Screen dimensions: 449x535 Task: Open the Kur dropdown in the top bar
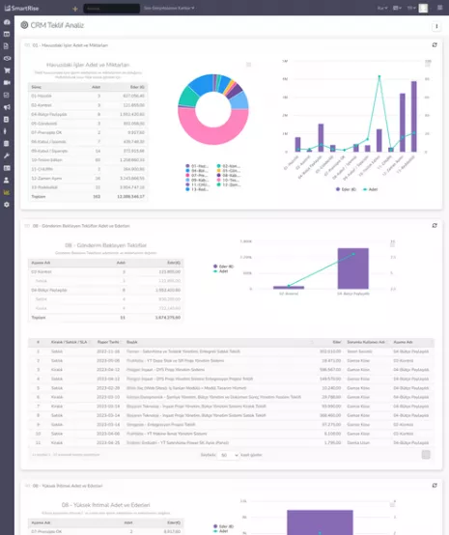click(x=382, y=8)
